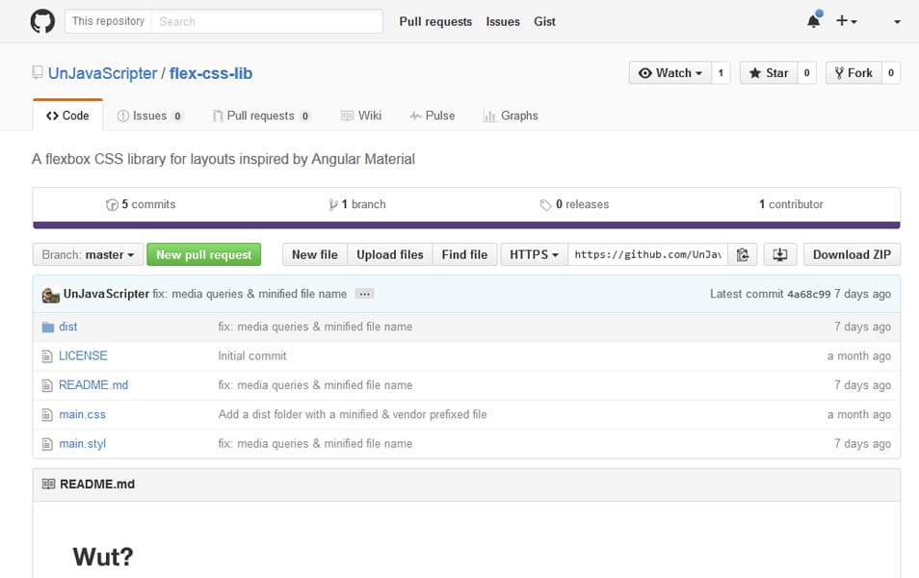Open the main.css file name
The height and width of the screenshot is (578, 919).
[x=82, y=414]
